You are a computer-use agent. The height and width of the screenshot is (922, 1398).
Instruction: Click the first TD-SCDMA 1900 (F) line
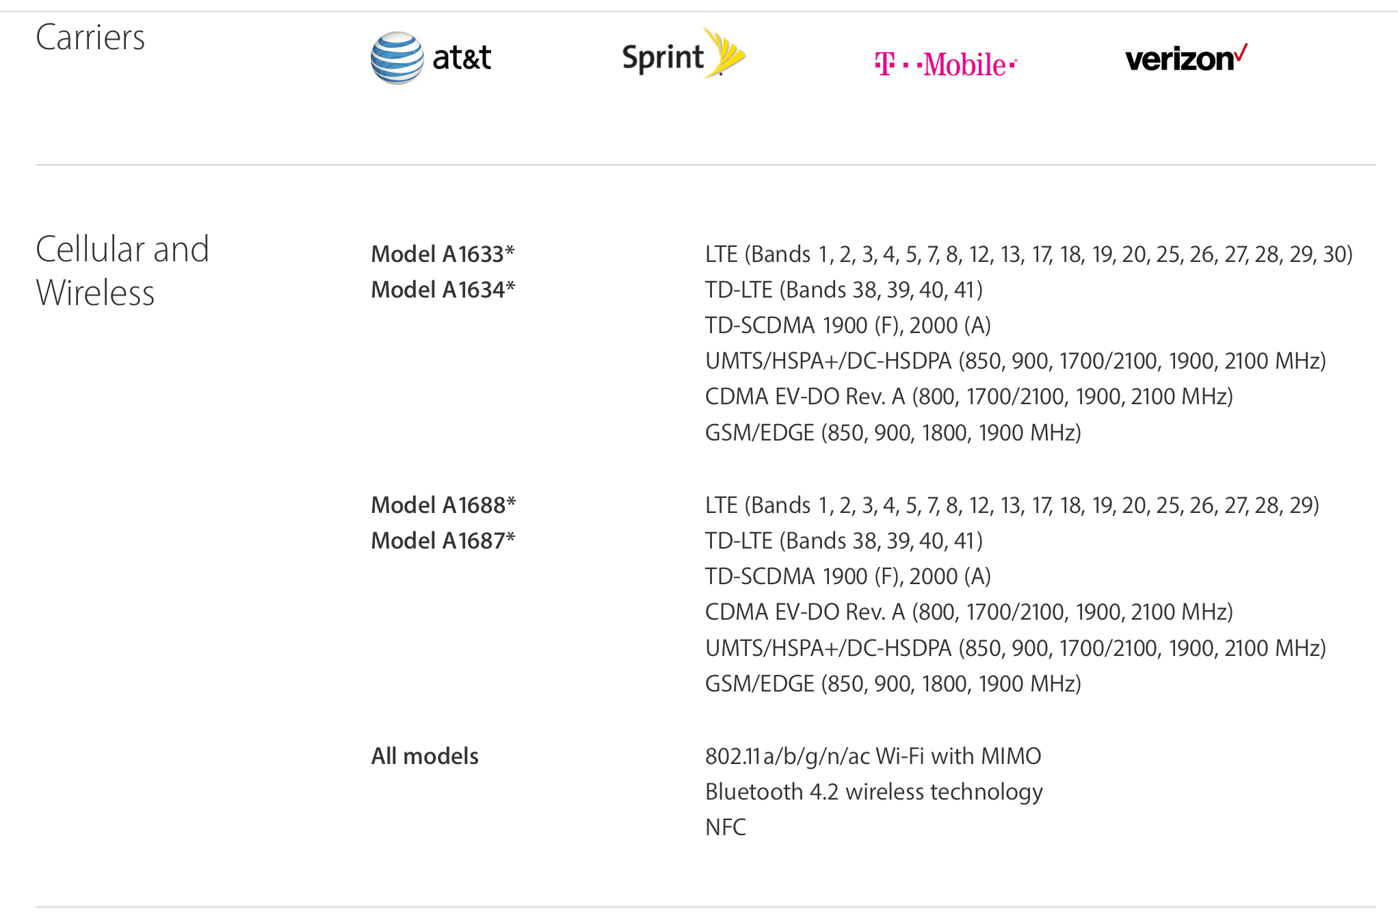tap(847, 326)
